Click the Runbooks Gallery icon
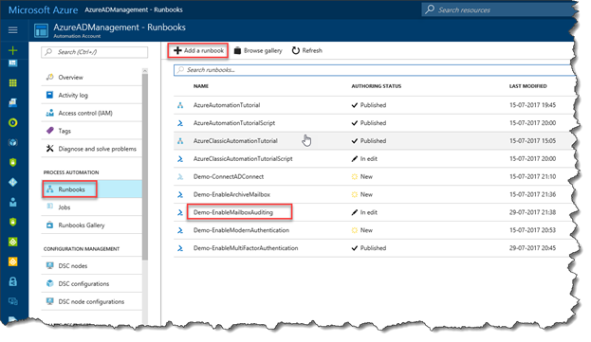The height and width of the screenshot is (342, 591). coord(49,225)
